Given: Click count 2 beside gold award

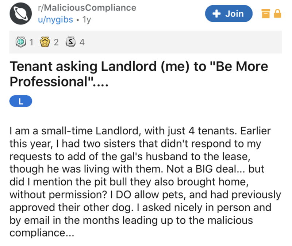Looking at the screenshot, I should (x=56, y=42).
